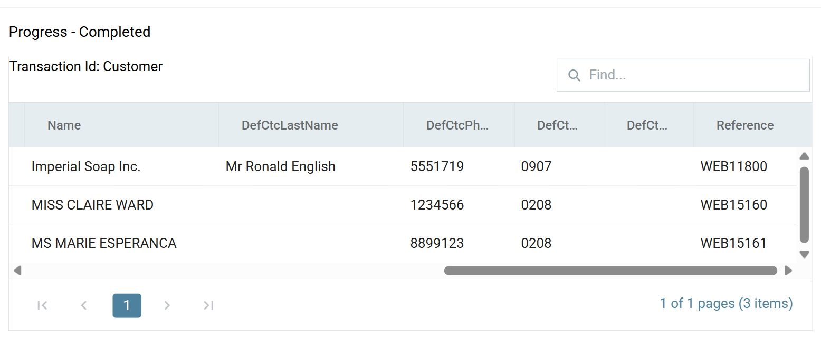The height and width of the screenshot is (338, 821).
Task: Go to previous page arrow
Action: click(x=84, y=305)
